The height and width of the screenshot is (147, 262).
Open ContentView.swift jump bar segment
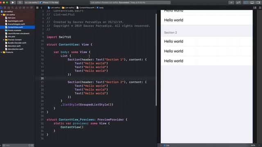pos(86,8)
